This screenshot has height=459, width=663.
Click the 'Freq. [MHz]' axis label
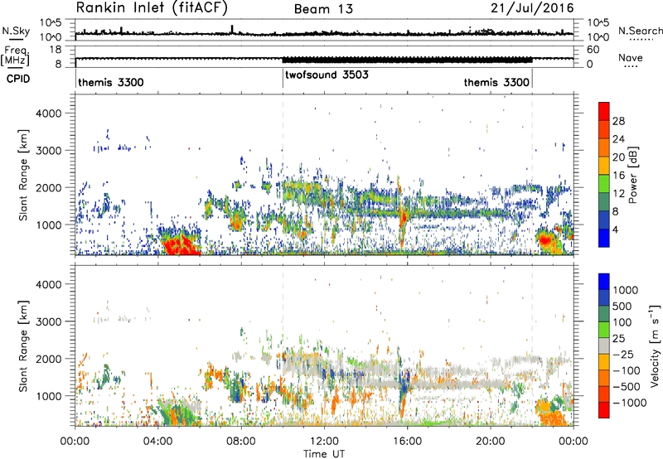click(15, 56)
